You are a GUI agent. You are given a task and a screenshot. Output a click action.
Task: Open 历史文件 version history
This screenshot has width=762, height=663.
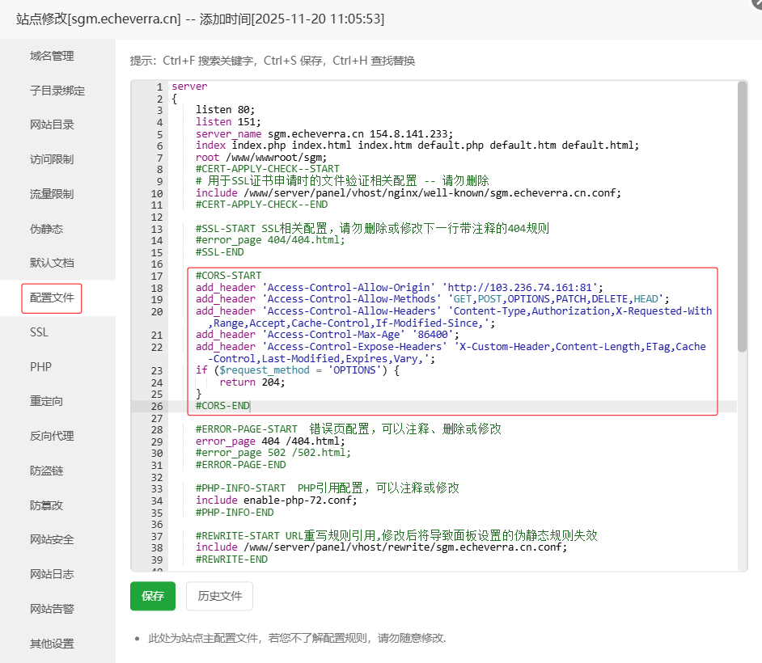point(219,596)
